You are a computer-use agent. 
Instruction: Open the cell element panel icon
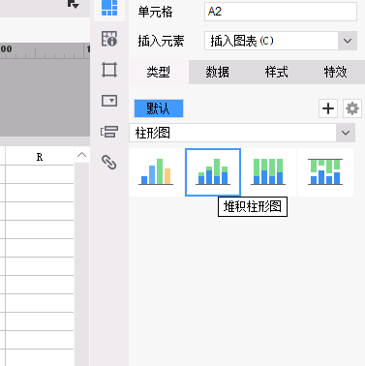pos(109,8)
